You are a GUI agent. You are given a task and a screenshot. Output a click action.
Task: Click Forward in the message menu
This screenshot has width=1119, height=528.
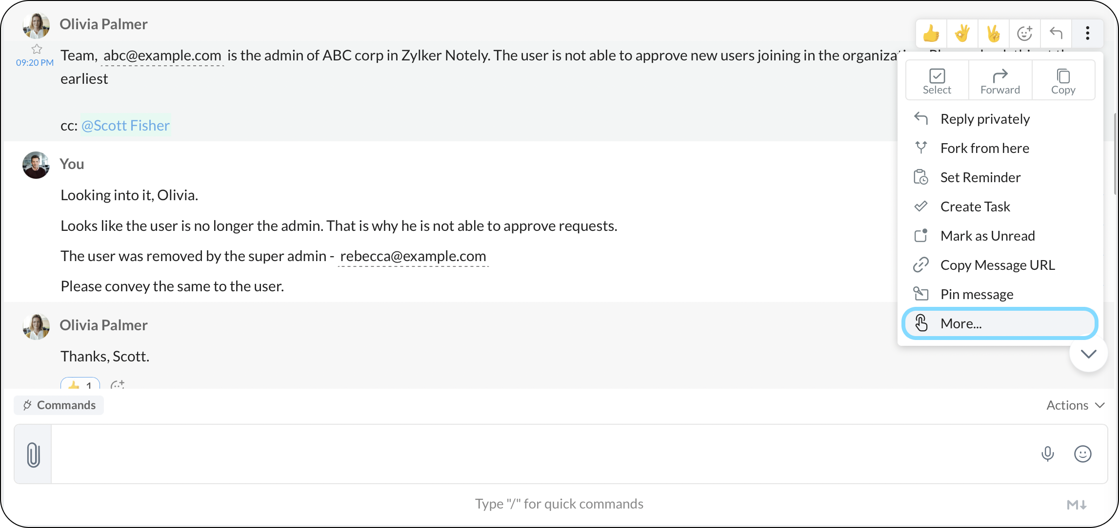1000,81
